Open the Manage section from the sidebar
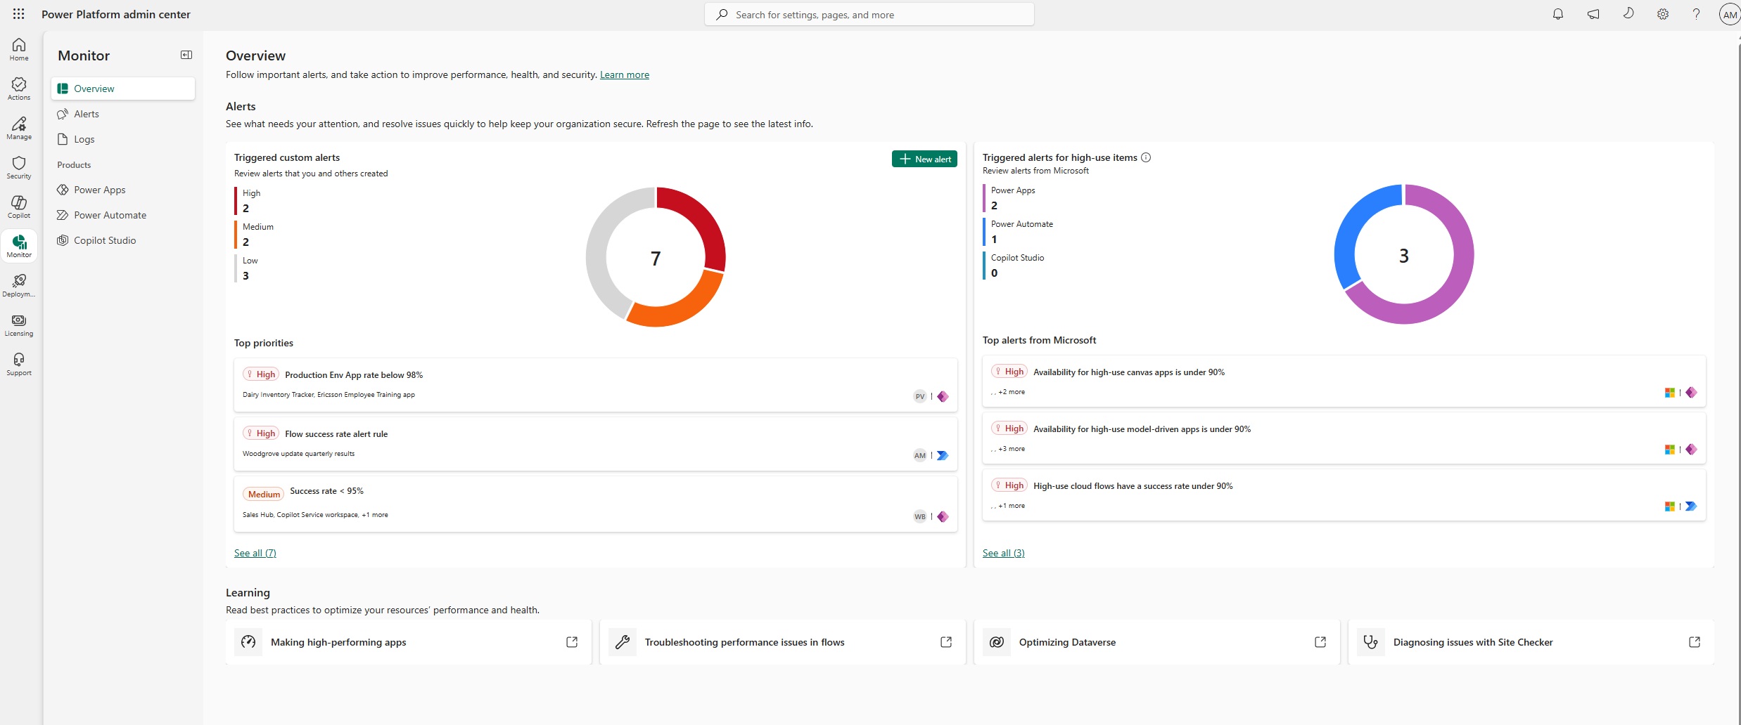Viewport: 1741px width, 725px height. point(18,128)
